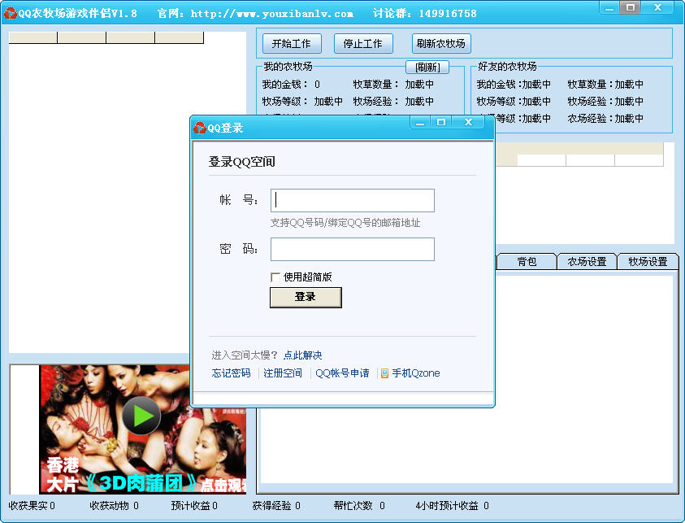Image resolution: width=685 pixels, height=523 pixels.
Task: Click the 登录 button in QQ登录 dialog
Action: [x=306, y=298]
